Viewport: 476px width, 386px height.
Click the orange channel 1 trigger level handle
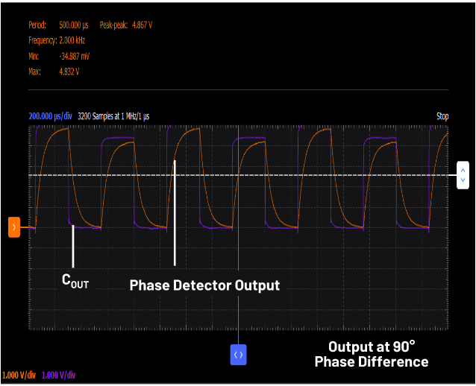[14, 227]
